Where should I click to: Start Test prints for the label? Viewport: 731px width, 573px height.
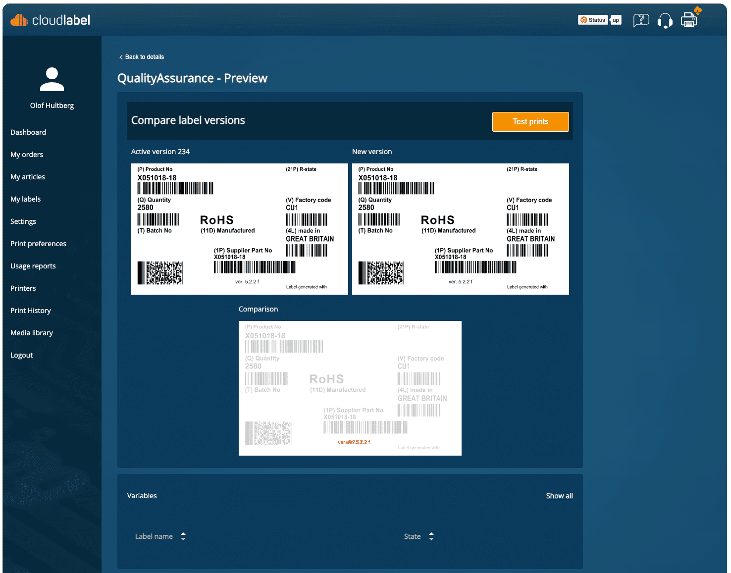coord(530,121)
